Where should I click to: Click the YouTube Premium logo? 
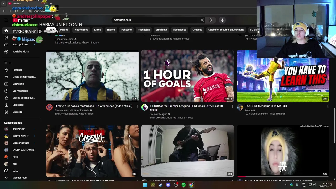point(22,20)
